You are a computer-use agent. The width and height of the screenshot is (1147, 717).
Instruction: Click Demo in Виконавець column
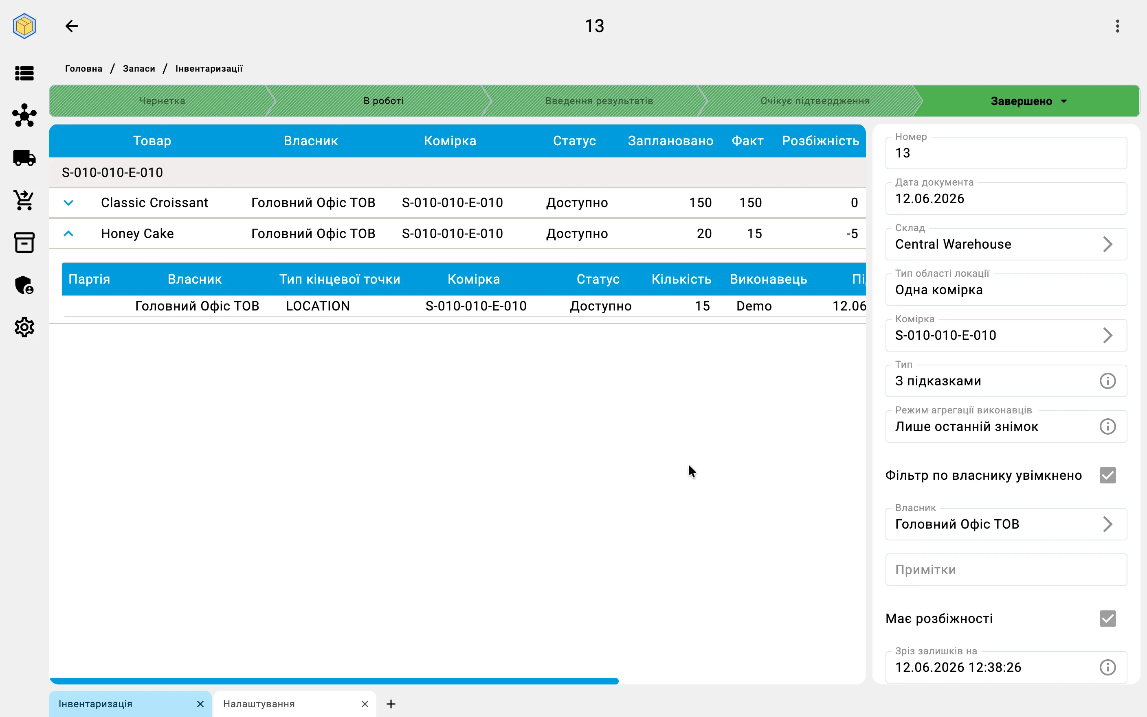click(754, 306)
